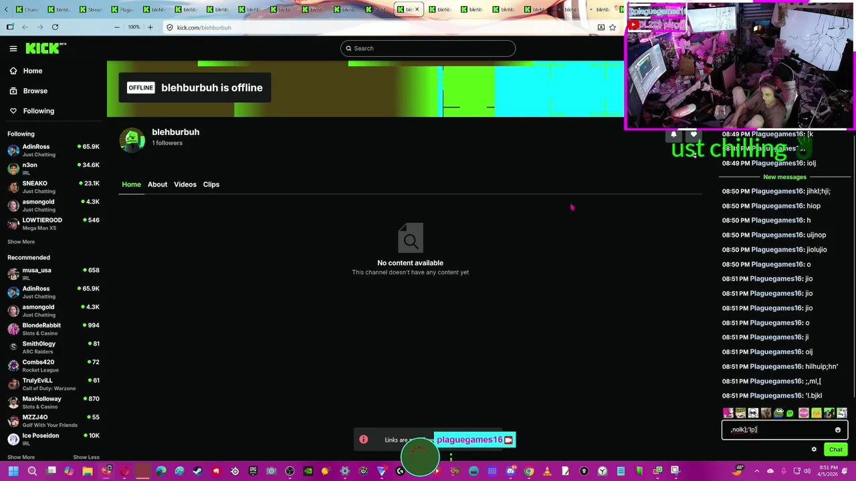
Task: Expand Show More under Recommended
Action: [21, 457]
